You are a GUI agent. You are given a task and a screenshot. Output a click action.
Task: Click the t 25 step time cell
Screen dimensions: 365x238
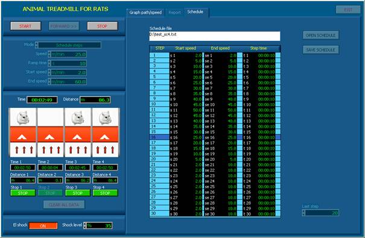(x=259, y=186)
